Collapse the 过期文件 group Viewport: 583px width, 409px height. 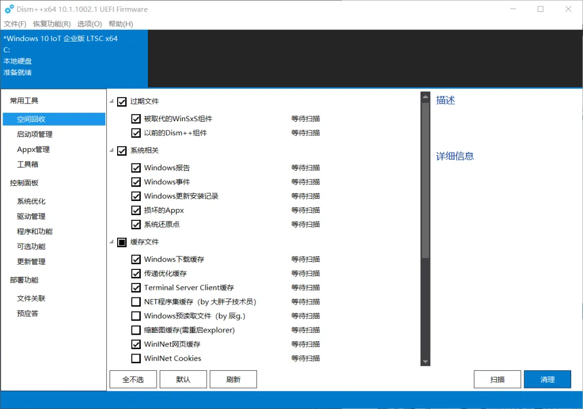pyautogui.click(x=112, y=101)
